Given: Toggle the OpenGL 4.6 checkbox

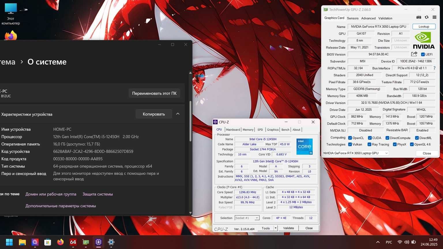Looking at the screenshot, I should [412, 144].
